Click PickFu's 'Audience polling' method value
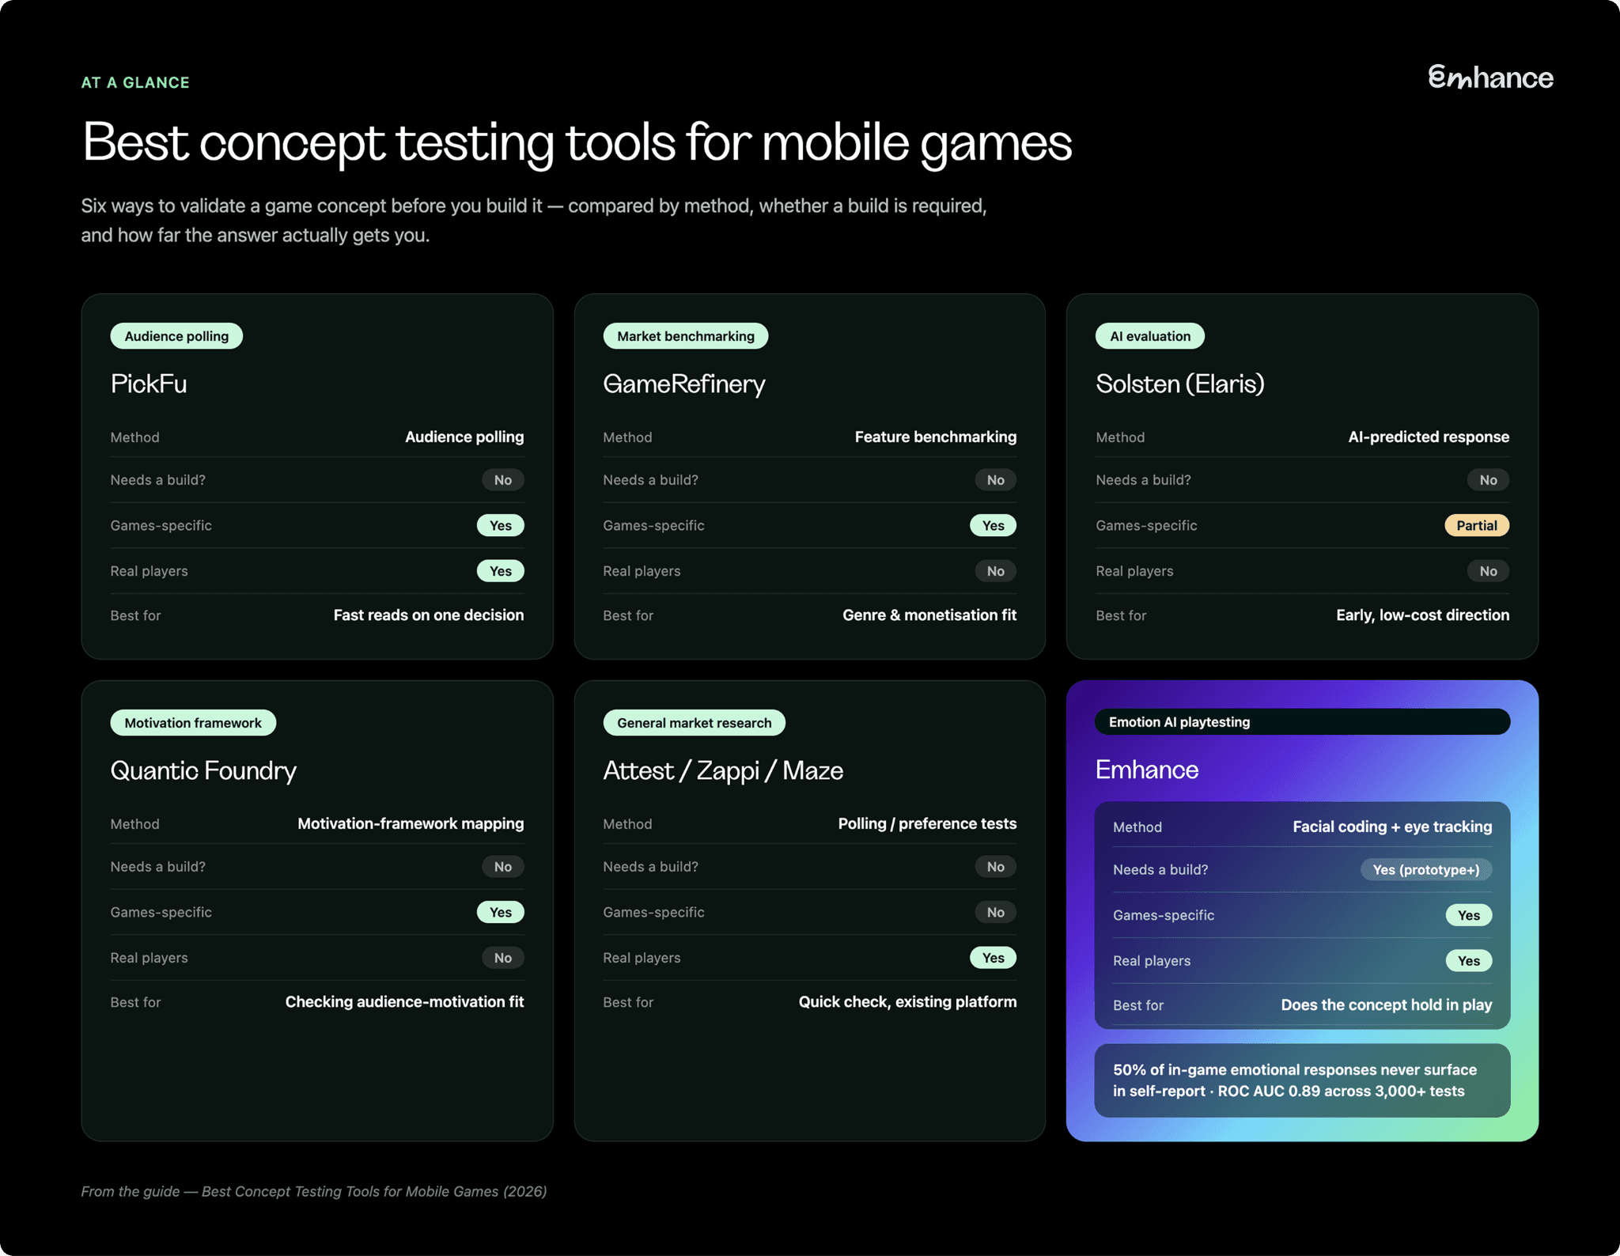The width and height of the screenshot is (1620, 1256). coord(464,437)
